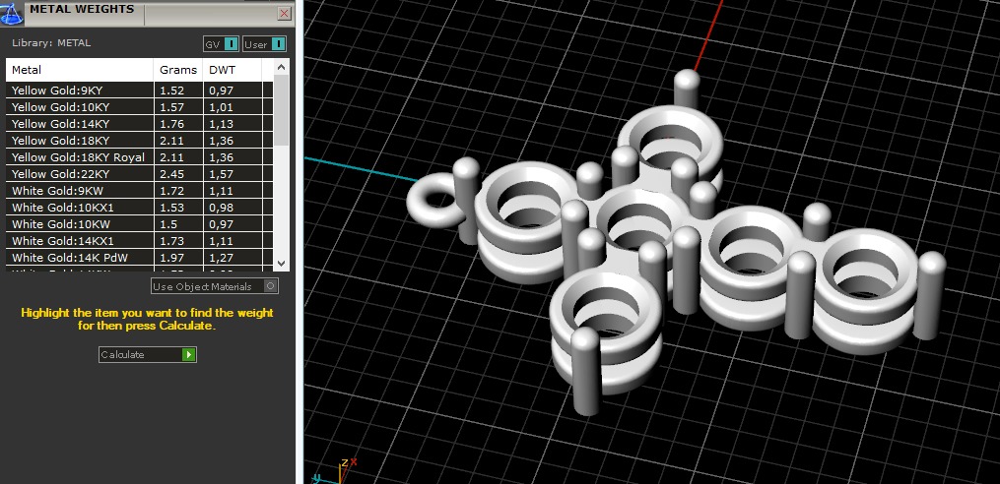Click the green arrow on Calculate

coord(188,355)
